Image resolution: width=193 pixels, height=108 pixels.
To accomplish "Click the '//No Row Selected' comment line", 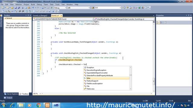I will 67,33.
